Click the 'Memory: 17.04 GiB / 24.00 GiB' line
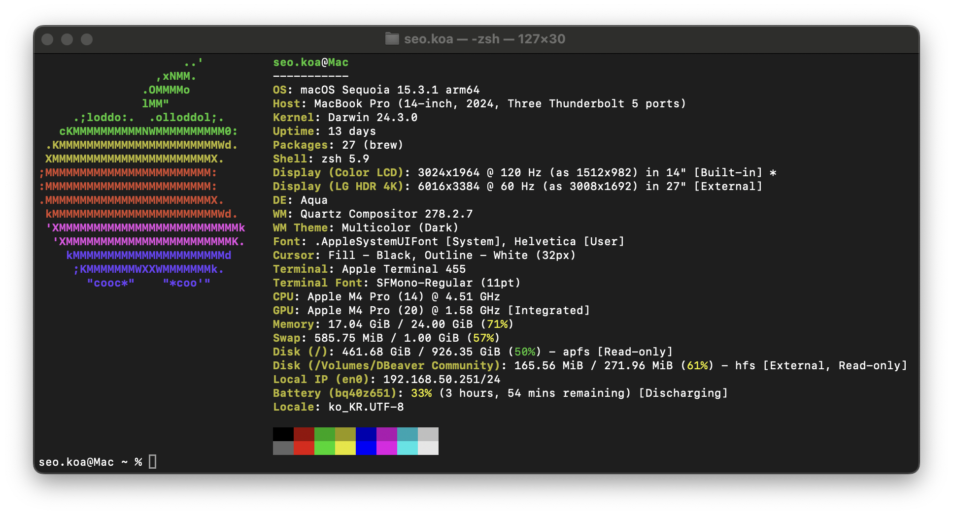The width and height of the screenshot is (953, 515). 394,324
